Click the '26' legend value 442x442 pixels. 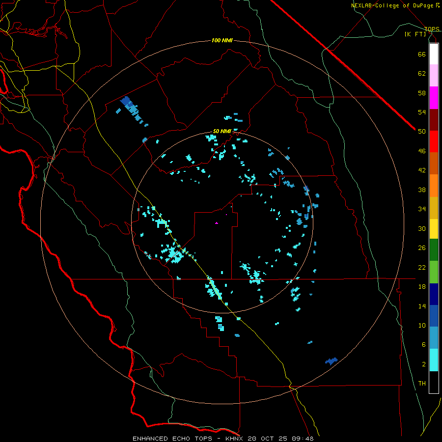[422, 248]
